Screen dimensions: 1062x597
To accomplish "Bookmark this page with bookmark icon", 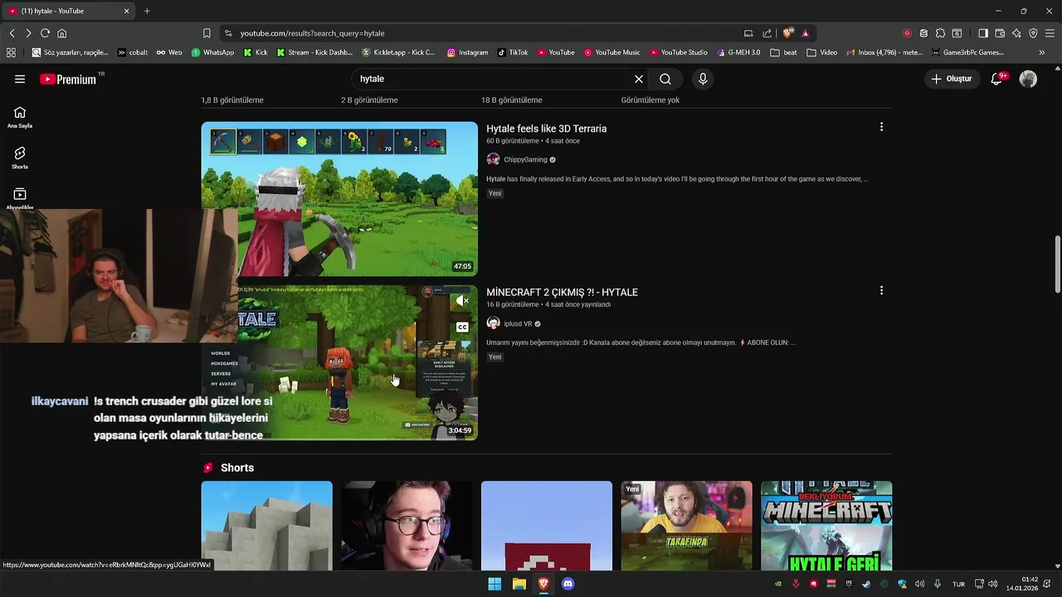I will (x=207, y=33).
